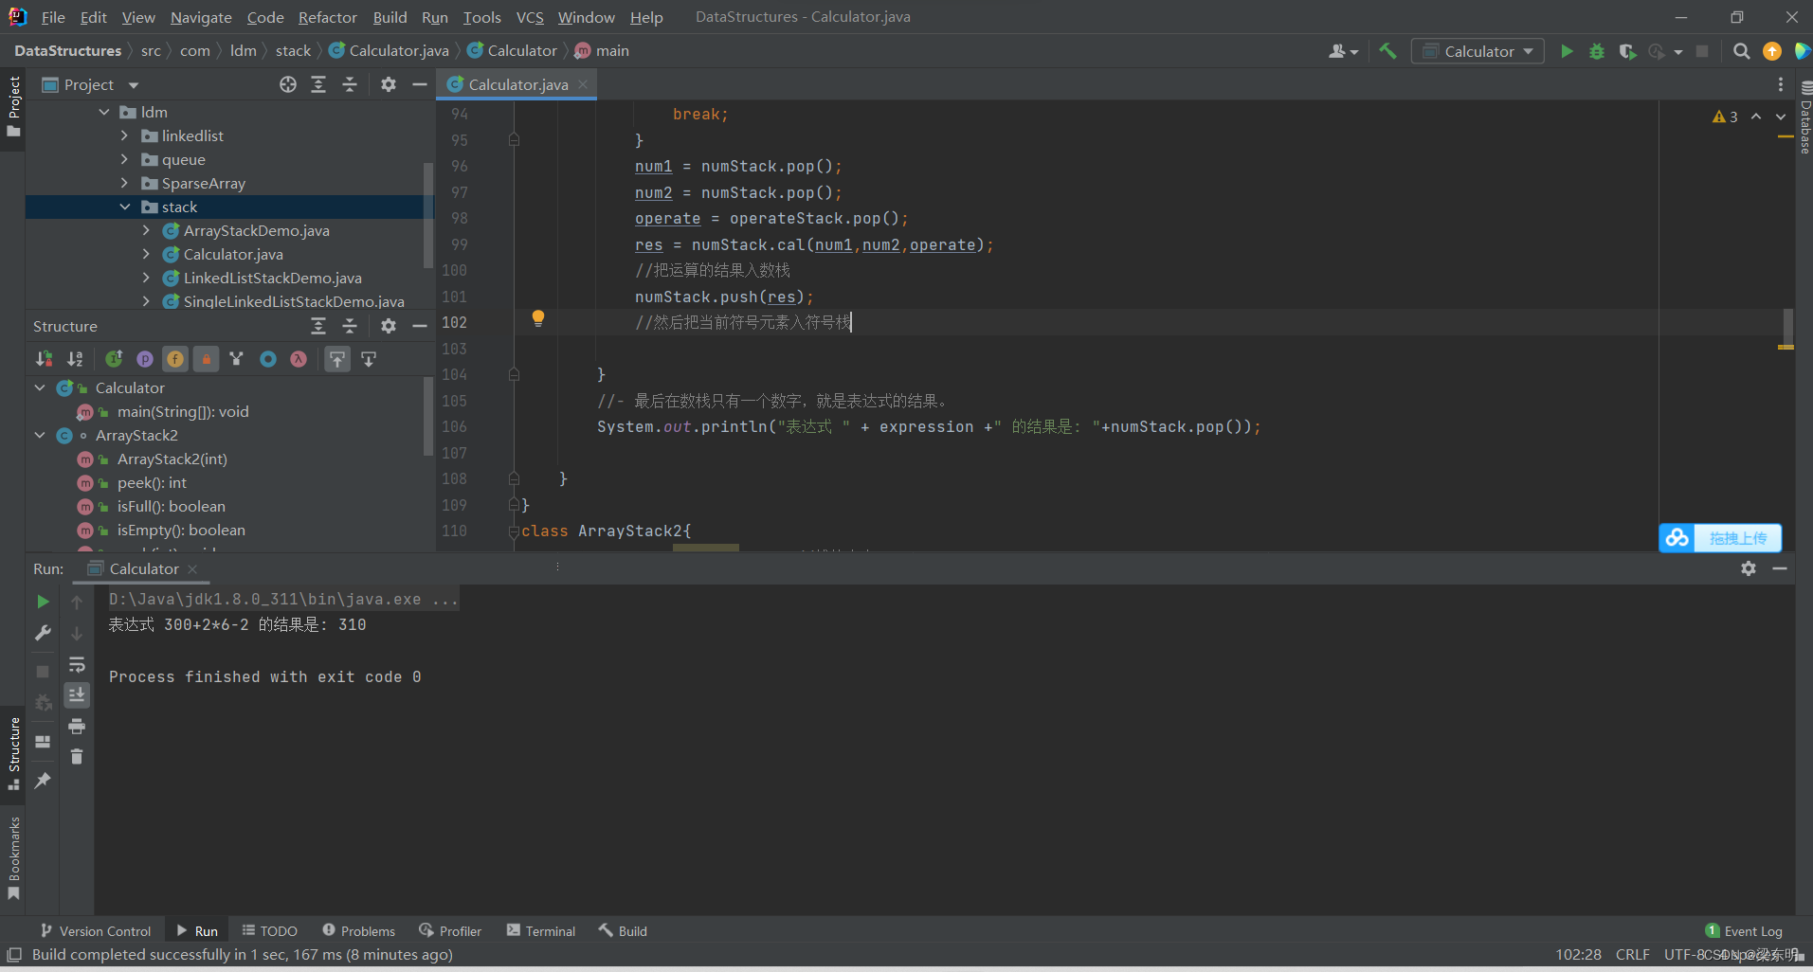
Task: Open Project panel gear options
Action: (x=389, y=84)
